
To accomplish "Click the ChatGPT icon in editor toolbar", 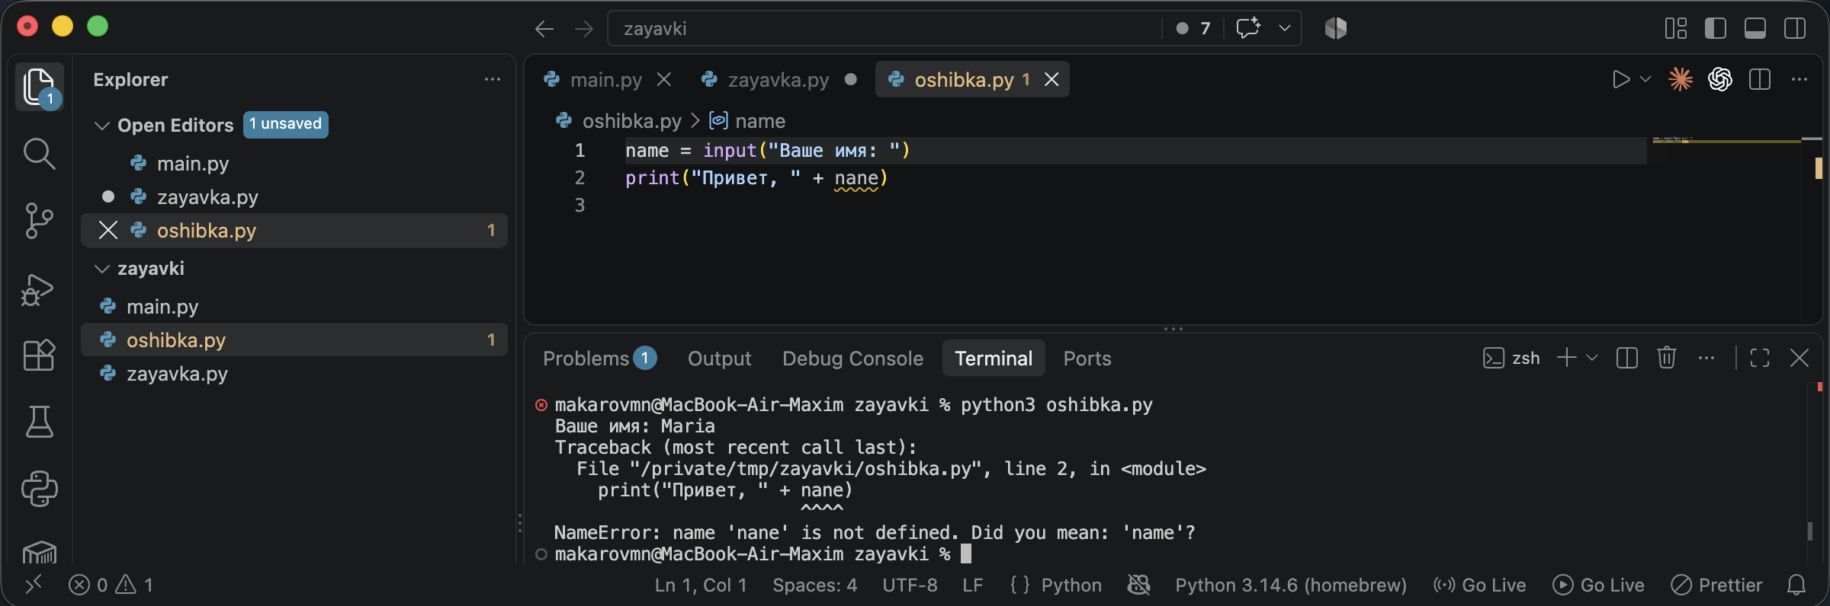I will click(x=1720, y=79).
